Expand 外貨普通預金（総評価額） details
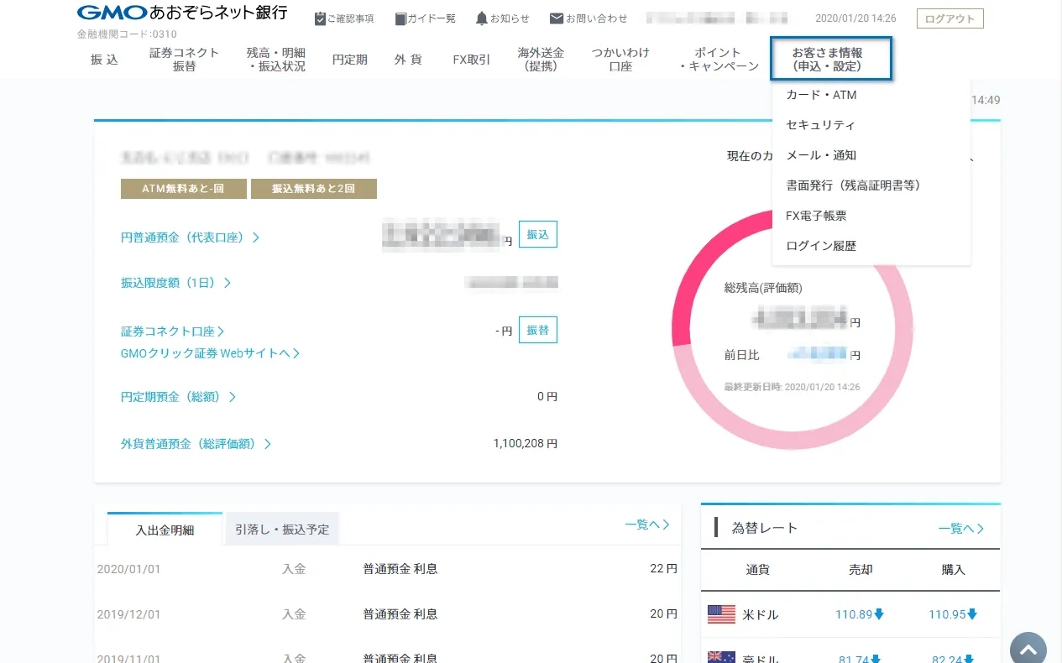Viewport: 1062px width, 663px height. tap(269, 443)
